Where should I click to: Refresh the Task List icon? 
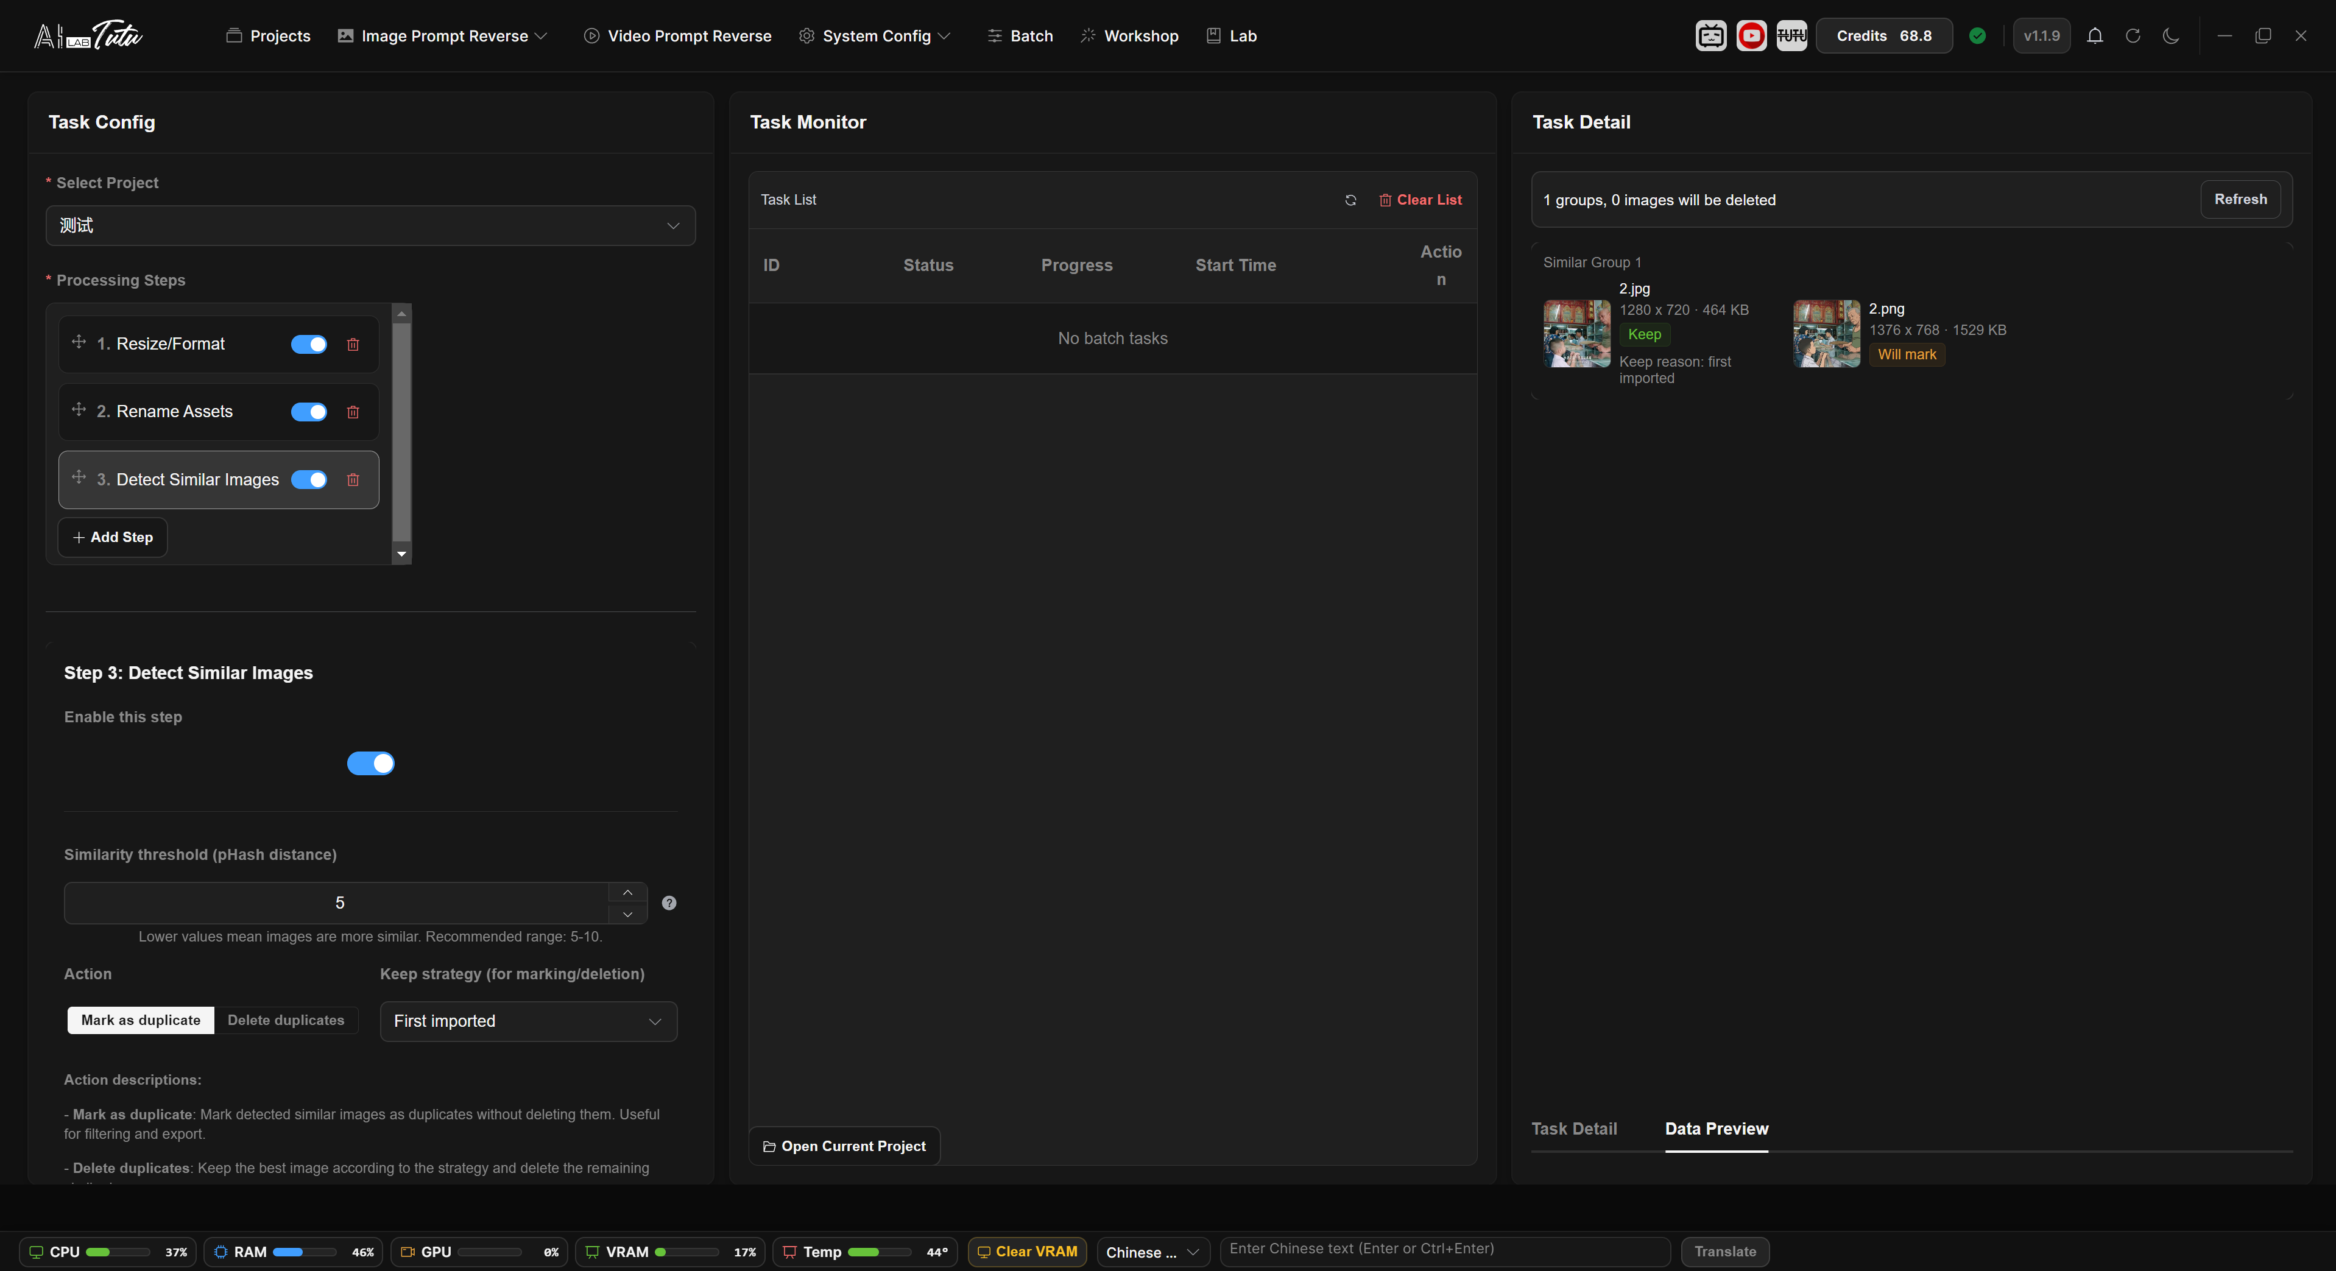click(x=1350, y=200)
